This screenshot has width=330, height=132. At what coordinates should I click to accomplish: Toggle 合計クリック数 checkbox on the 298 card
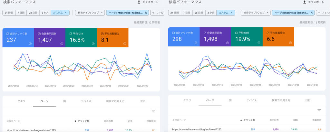(x=174, y=33)
